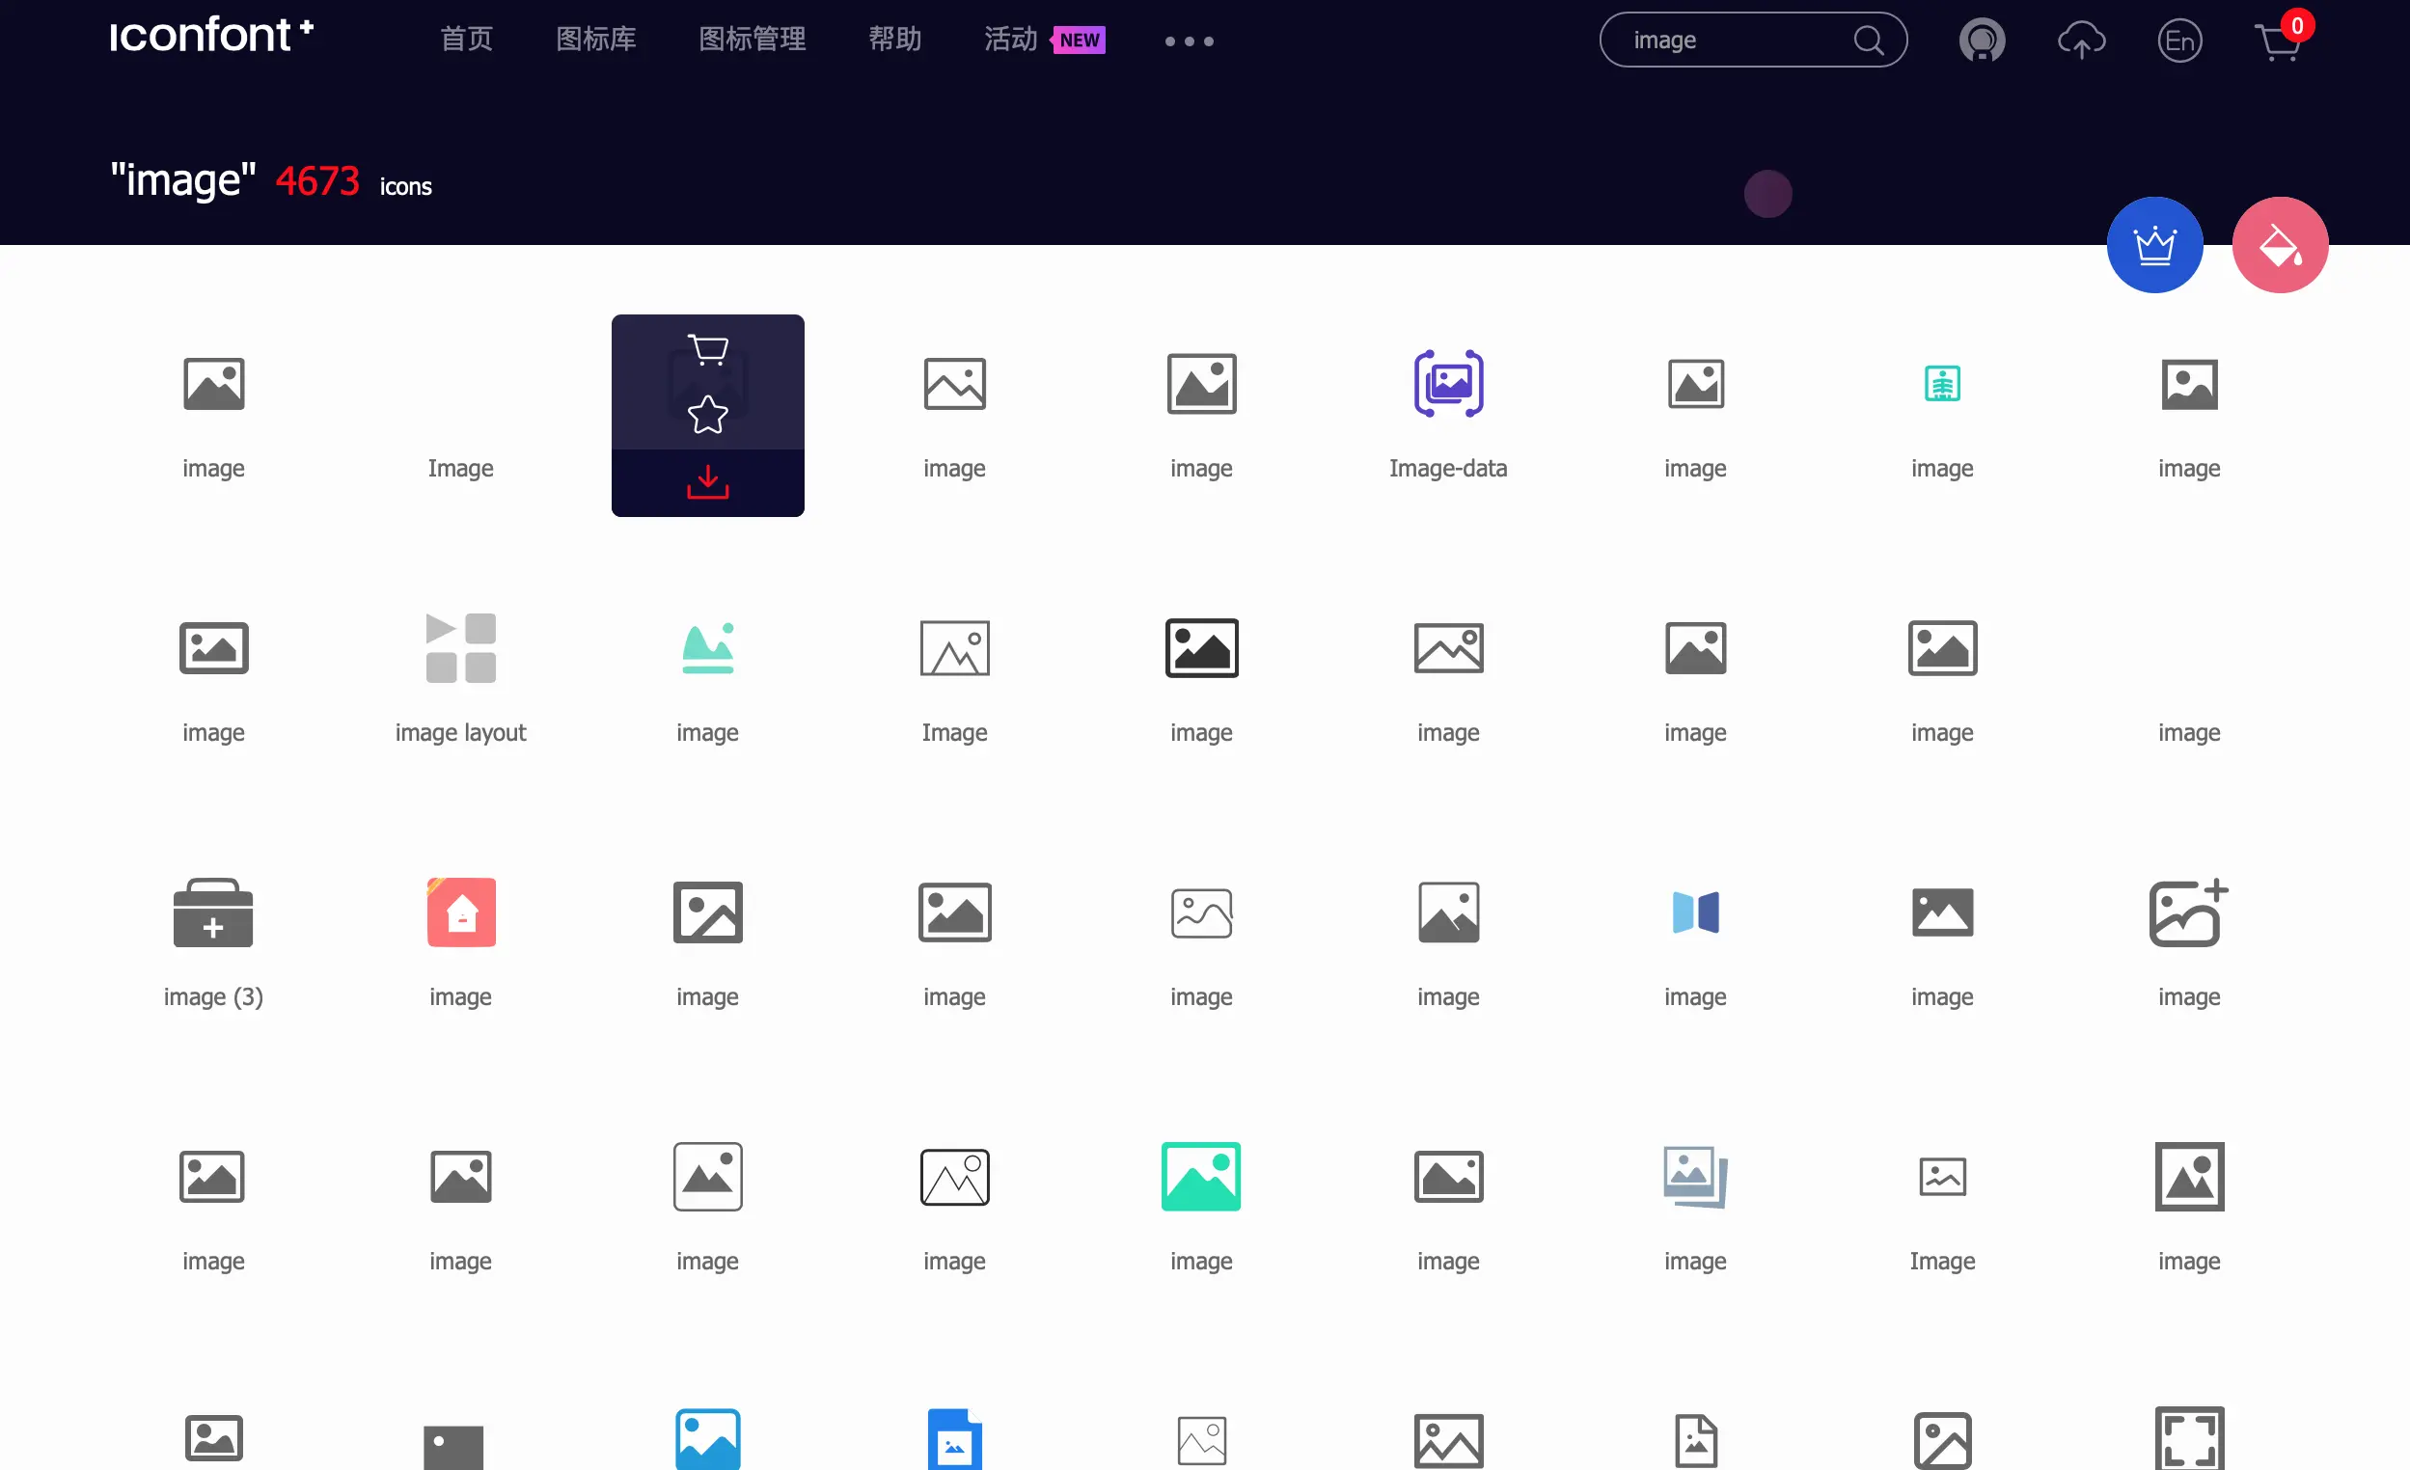Open the 图标库 menu item
2410x1470 pixels.
click(x=594, y=40)
